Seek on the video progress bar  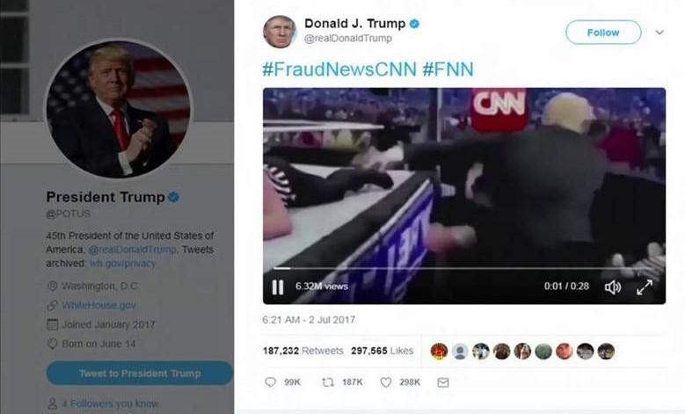[x=464, y=268]
